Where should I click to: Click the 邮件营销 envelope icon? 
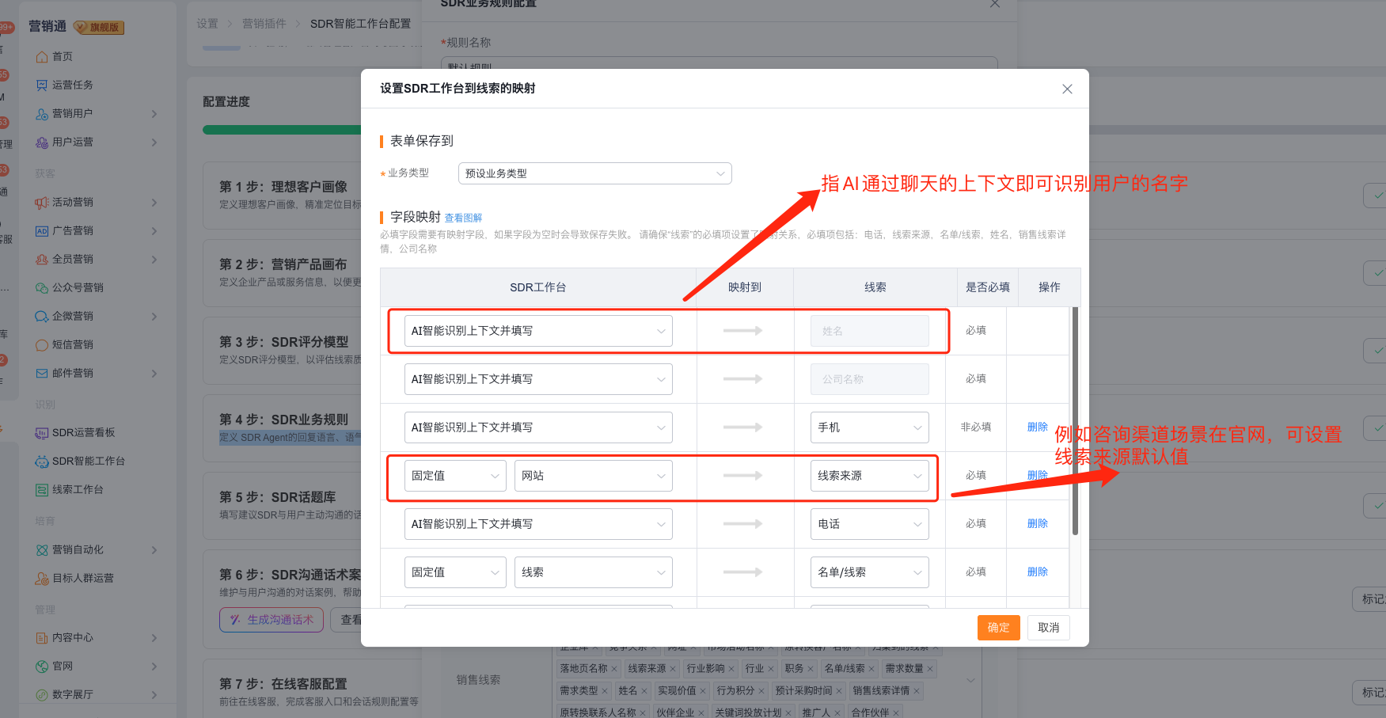pyautogui.click(x=42, y=374)
